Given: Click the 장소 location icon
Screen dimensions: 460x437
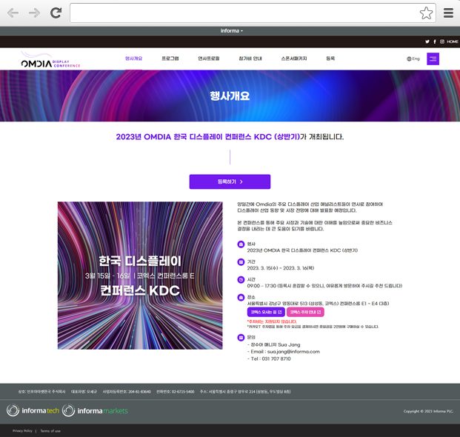Looking at the screenshot, I should pyautogui.click(x=241, y=298).
